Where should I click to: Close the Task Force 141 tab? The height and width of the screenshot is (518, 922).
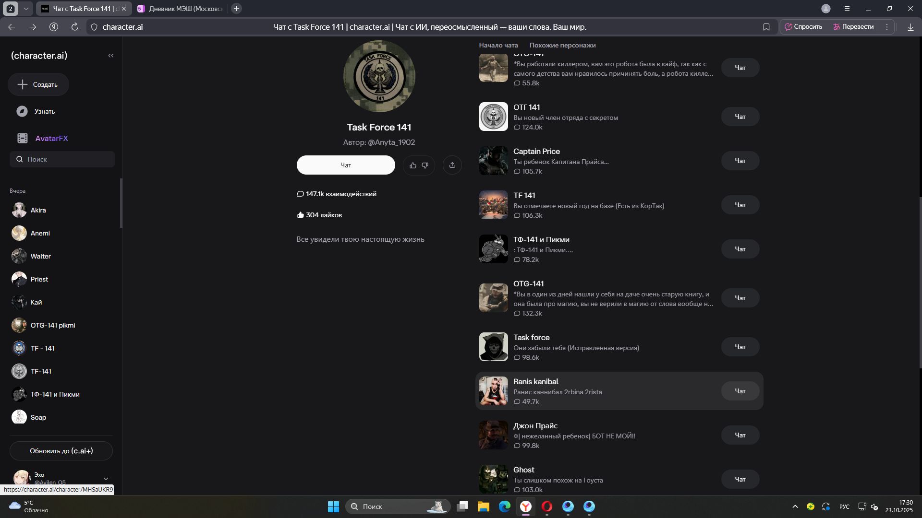click(x=124, y=9)
